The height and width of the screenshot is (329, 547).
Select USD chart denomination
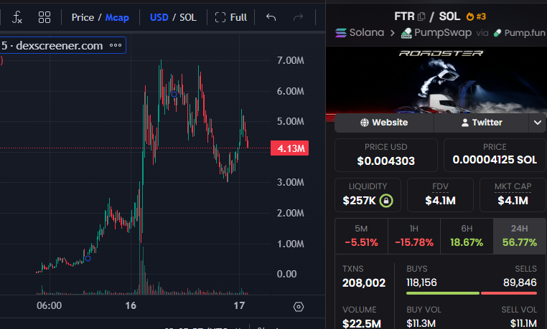pos(159,17)
